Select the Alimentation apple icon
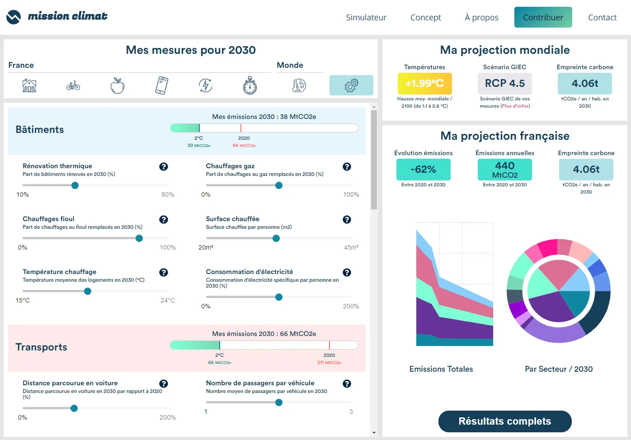 117,85
